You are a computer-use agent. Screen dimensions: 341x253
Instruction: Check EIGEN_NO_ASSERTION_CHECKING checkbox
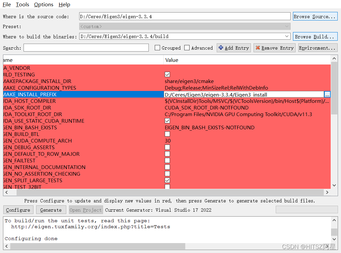click(167, 174)
